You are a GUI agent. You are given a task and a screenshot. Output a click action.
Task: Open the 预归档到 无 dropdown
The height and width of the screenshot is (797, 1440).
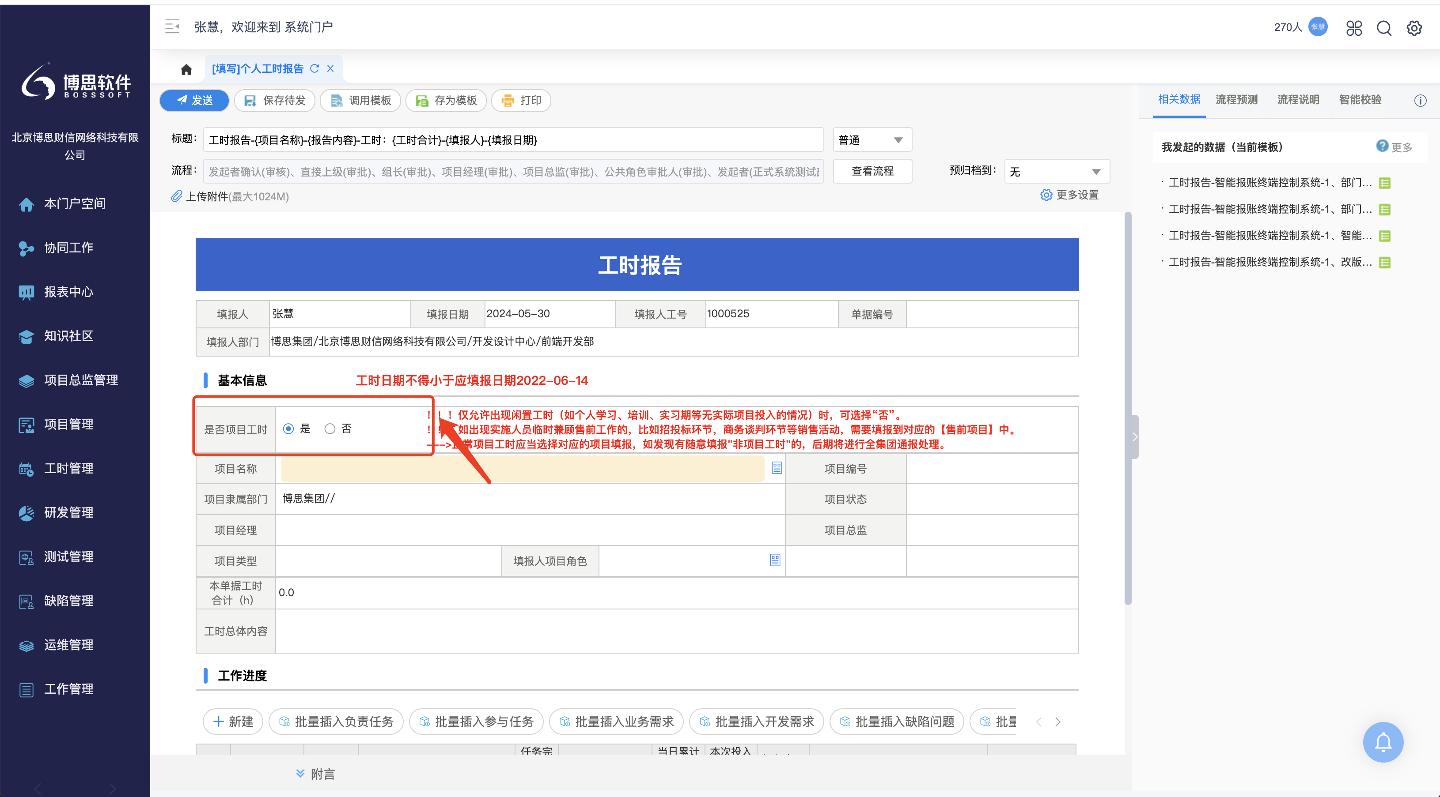(x=1057, y=172)
